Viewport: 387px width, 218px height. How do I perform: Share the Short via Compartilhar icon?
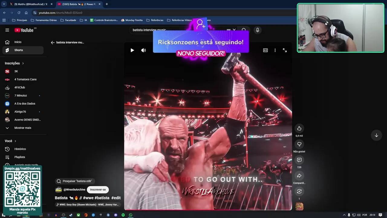[x=299, y=176]
